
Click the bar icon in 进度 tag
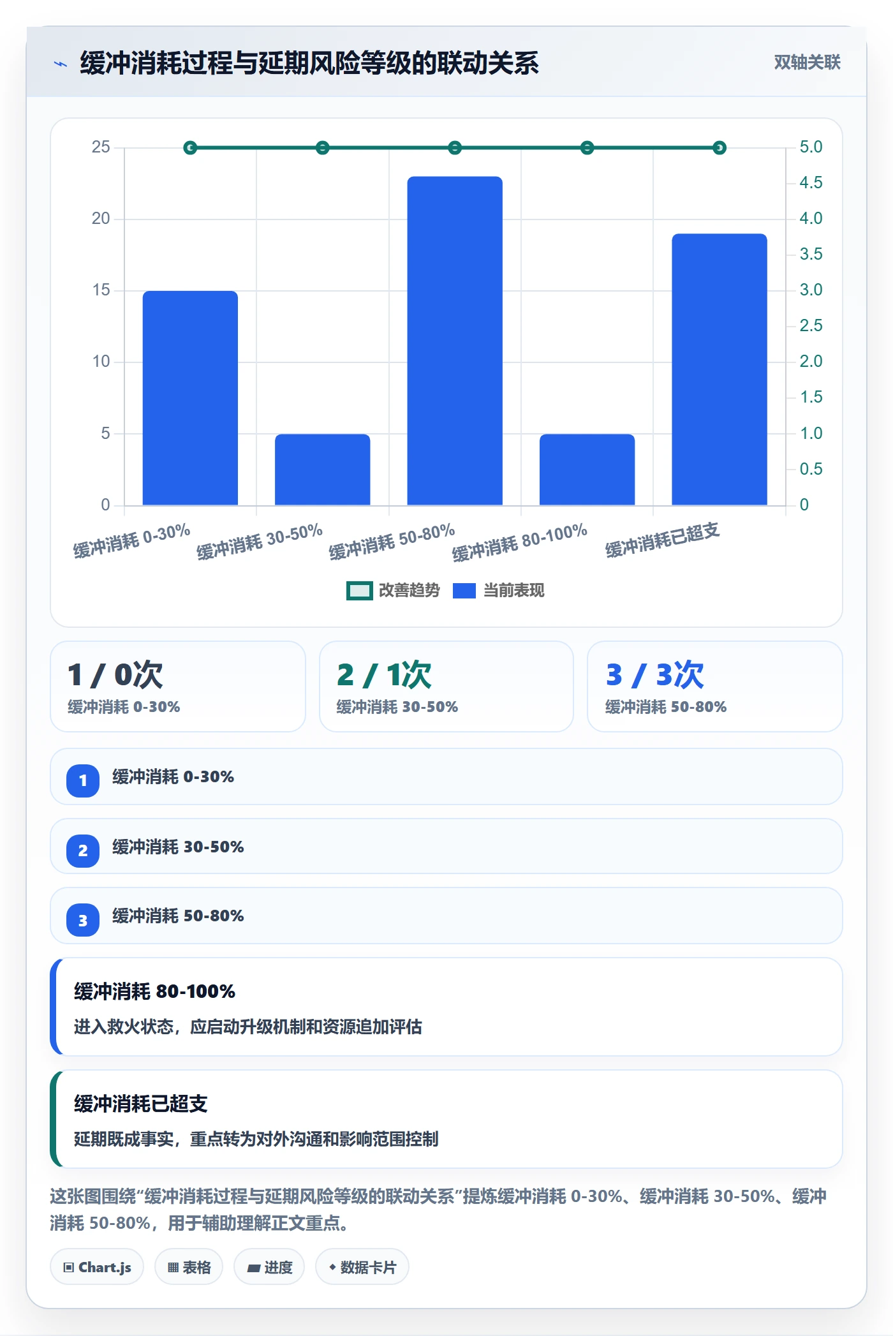tap(254, 1268)
